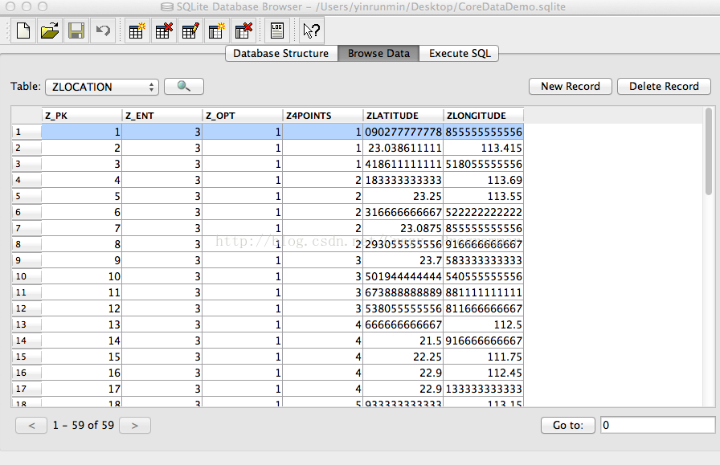Click longitude cell 113.415

click(x=484, y=148)
